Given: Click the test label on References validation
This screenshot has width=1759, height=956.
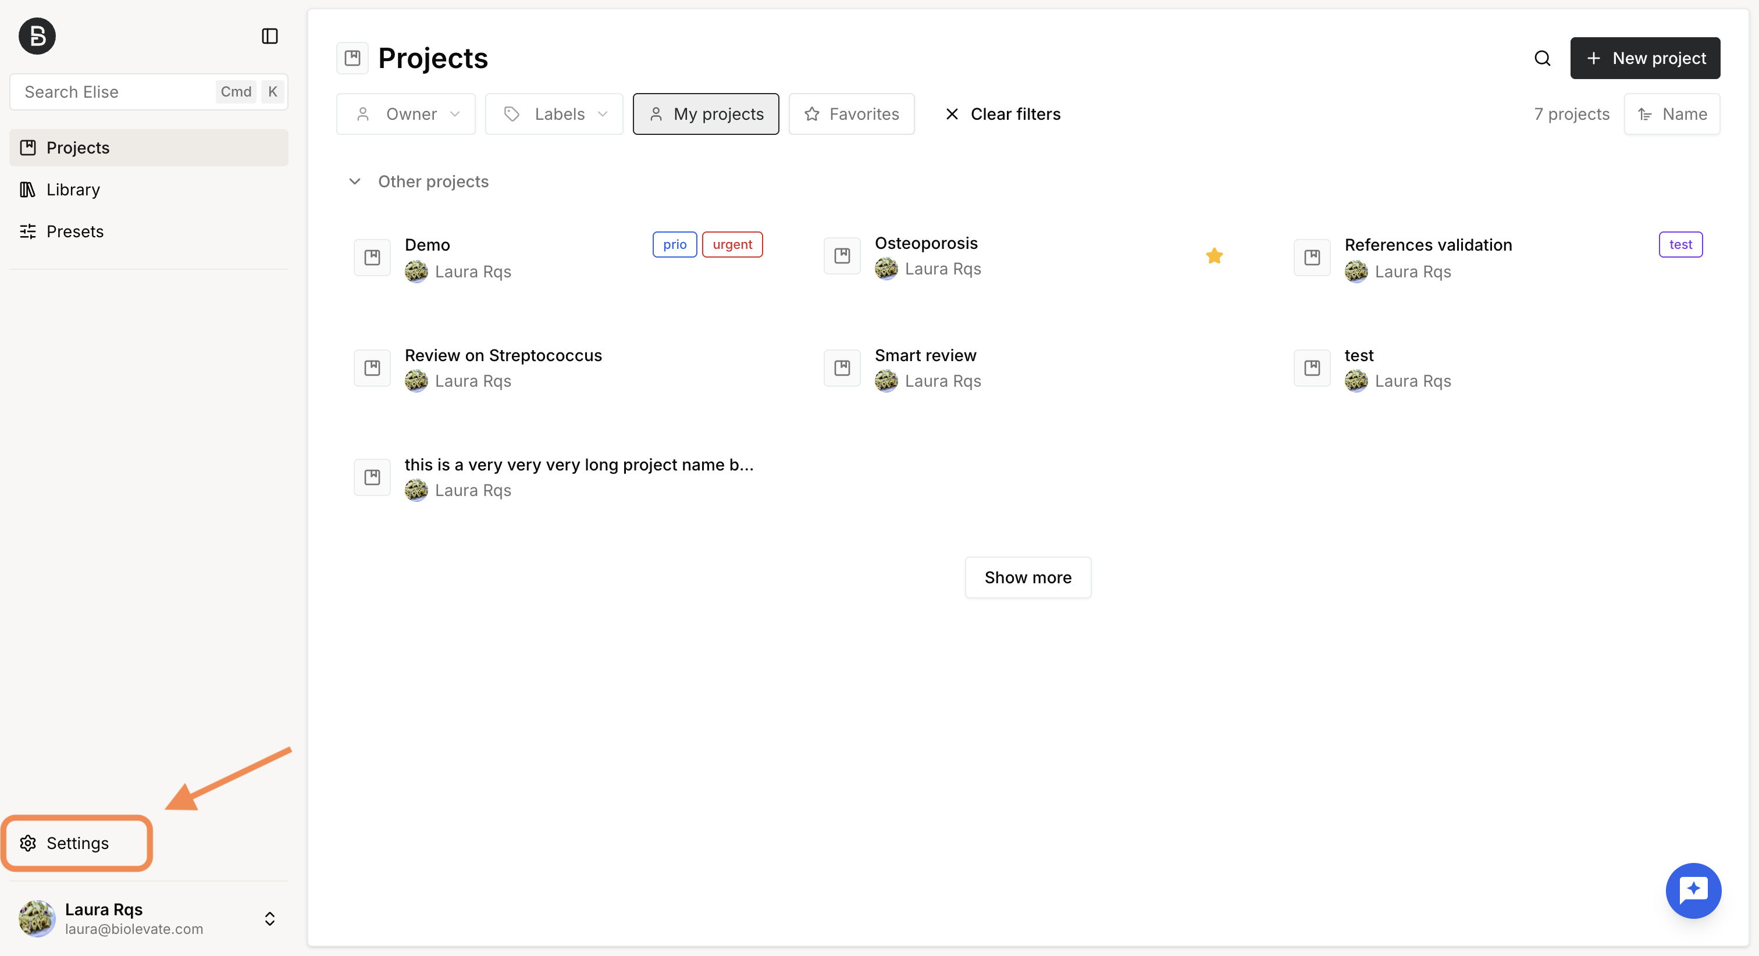Looking at the screenshot, I should click(x=1680, y=244).
